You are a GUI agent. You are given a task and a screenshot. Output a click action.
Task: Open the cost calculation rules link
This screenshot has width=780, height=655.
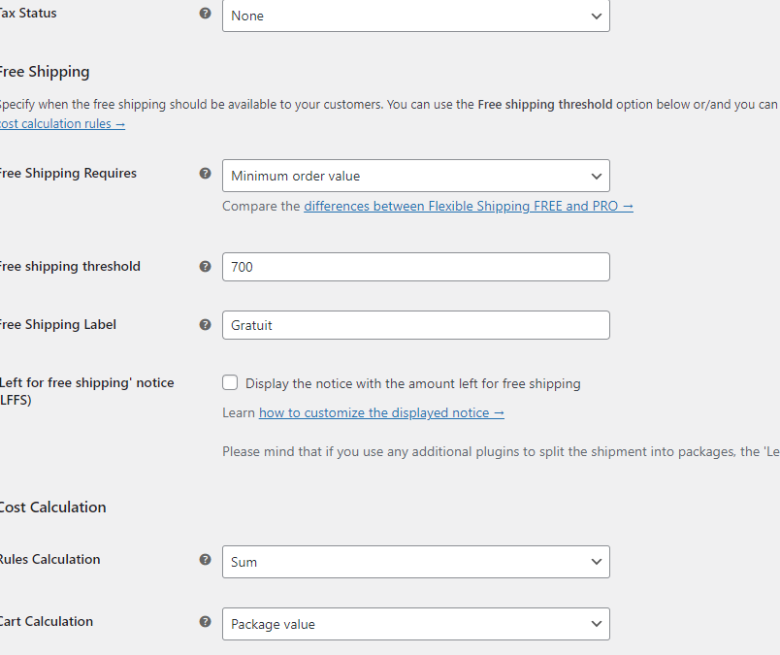pyautogui.click(x=62, y=124)
